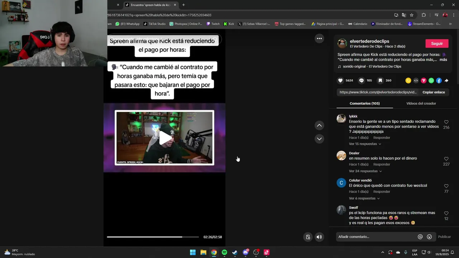Open comments via speech bubble icon
This screenshot has height=258, width=459.
(x=361, y=81)
